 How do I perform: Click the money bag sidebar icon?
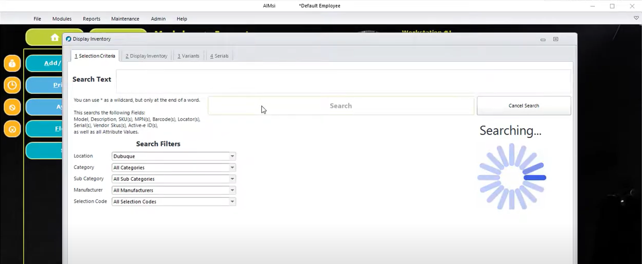point(12,64)
